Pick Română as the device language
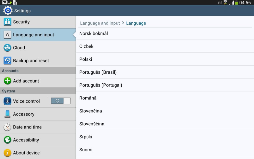 (x=88, y=98)
